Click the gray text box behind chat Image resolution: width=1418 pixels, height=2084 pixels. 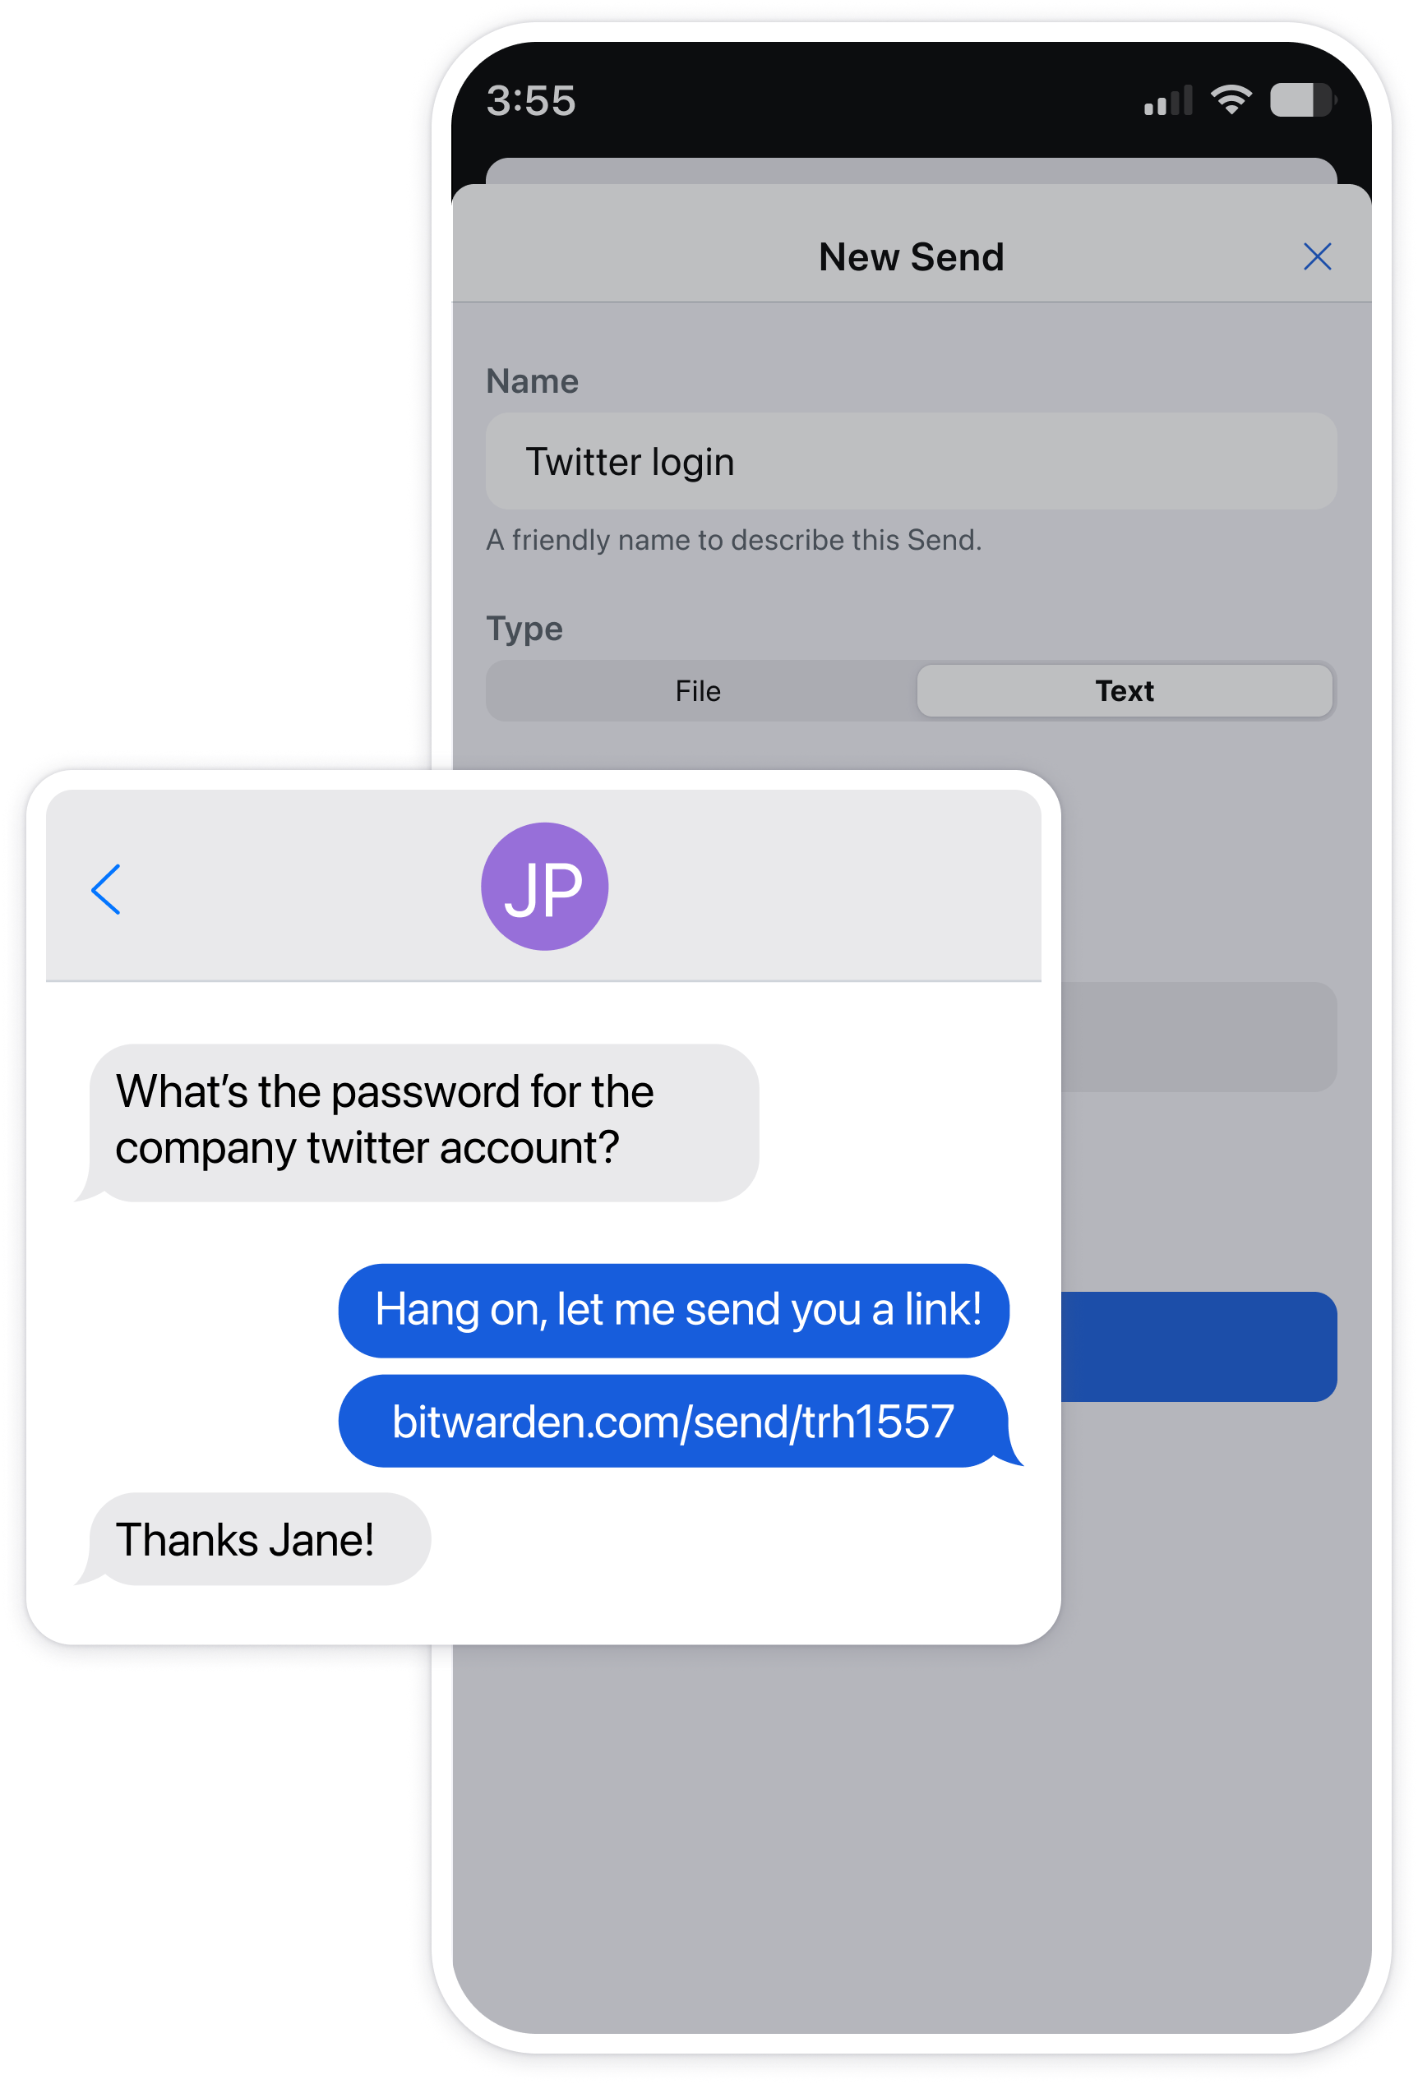pos(1199,1036)
